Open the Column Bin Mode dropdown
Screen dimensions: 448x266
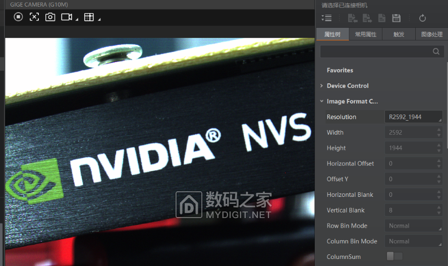pyautogui.click(x=414, y=241)
